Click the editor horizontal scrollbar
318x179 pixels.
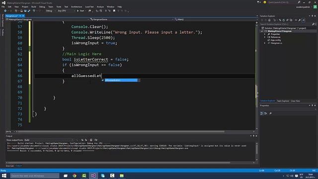121,131
